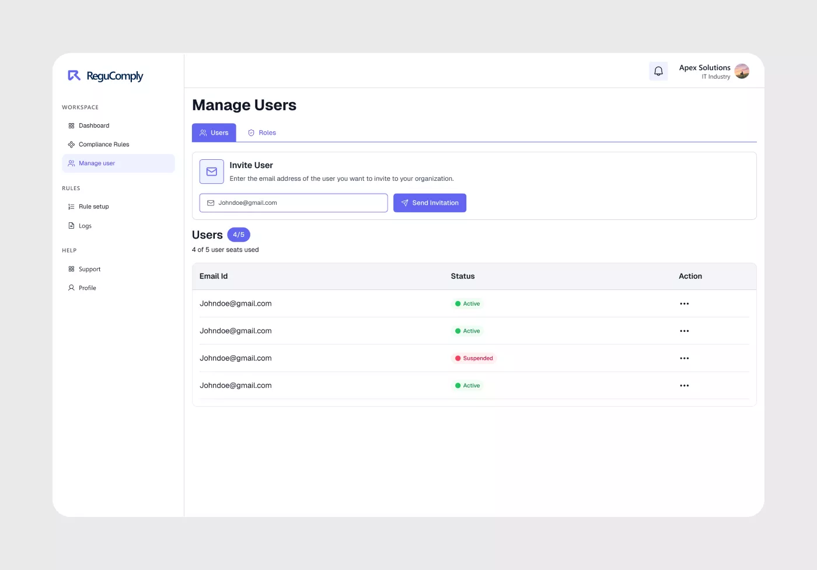
Task: Click the IT Industry label under account name
Action: click(x=715, y=76)
